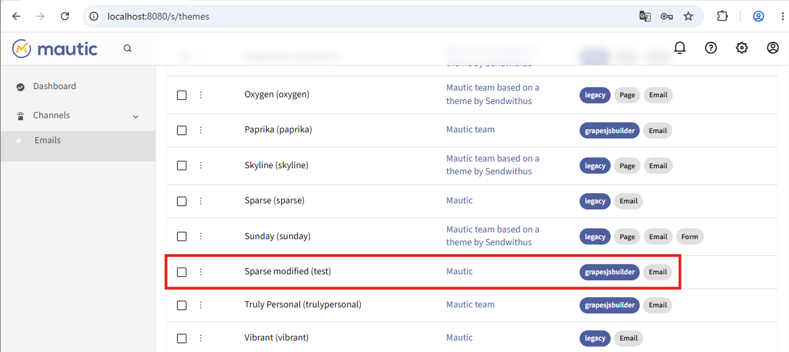Open the Skyline row actions menu
This screenshot has width=789, height=352.
tap(201, 165)
